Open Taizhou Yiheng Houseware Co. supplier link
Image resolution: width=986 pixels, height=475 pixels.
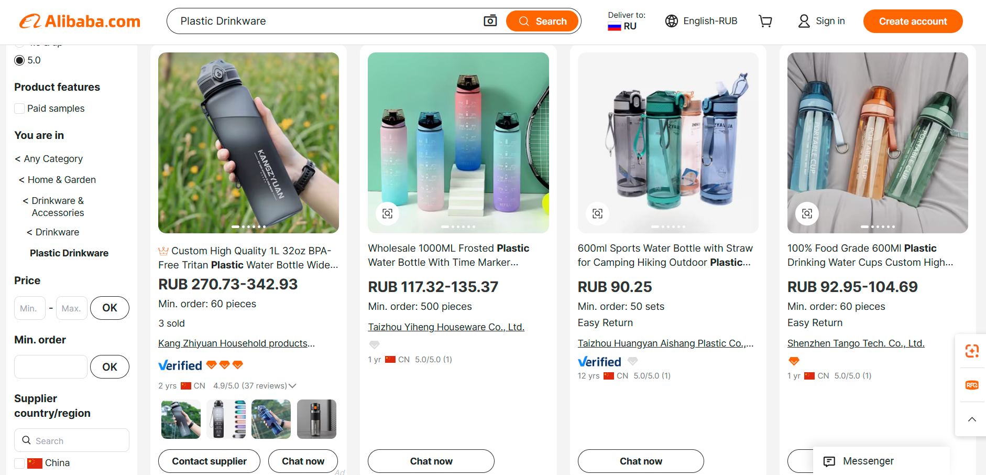pos(446,327)
